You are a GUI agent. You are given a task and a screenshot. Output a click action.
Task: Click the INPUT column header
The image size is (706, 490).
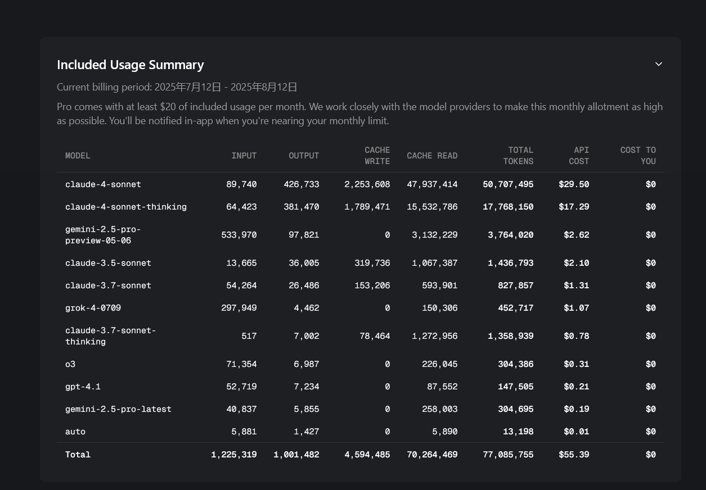[244, 156]
